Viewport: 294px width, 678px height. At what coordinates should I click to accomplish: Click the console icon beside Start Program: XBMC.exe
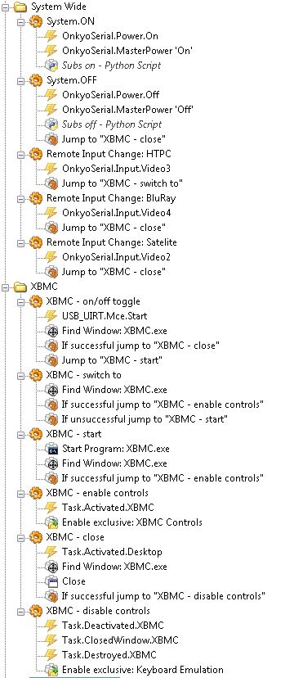[51, 449]
